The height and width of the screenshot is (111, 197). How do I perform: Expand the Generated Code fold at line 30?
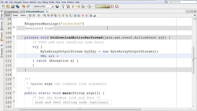(14, 27)
